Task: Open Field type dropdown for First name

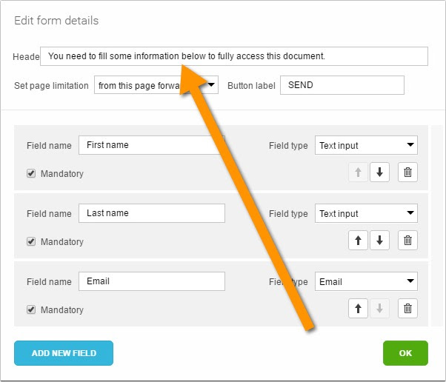Action: [x=366, y=145]
